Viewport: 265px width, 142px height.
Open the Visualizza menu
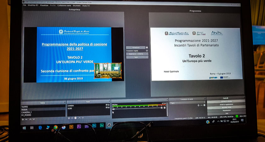pyautogui.click(x=44, y=5)
